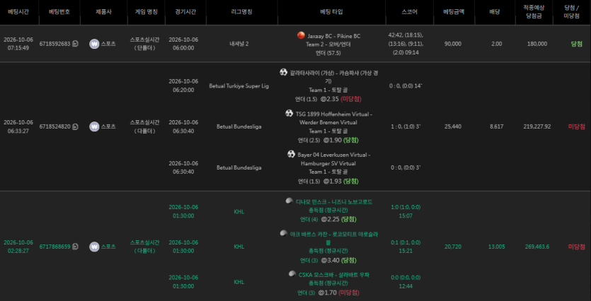This screenshot has height=301, width=591.
Task: Click match time 2026-10-06 06:20:00
Action: [183, 85]
